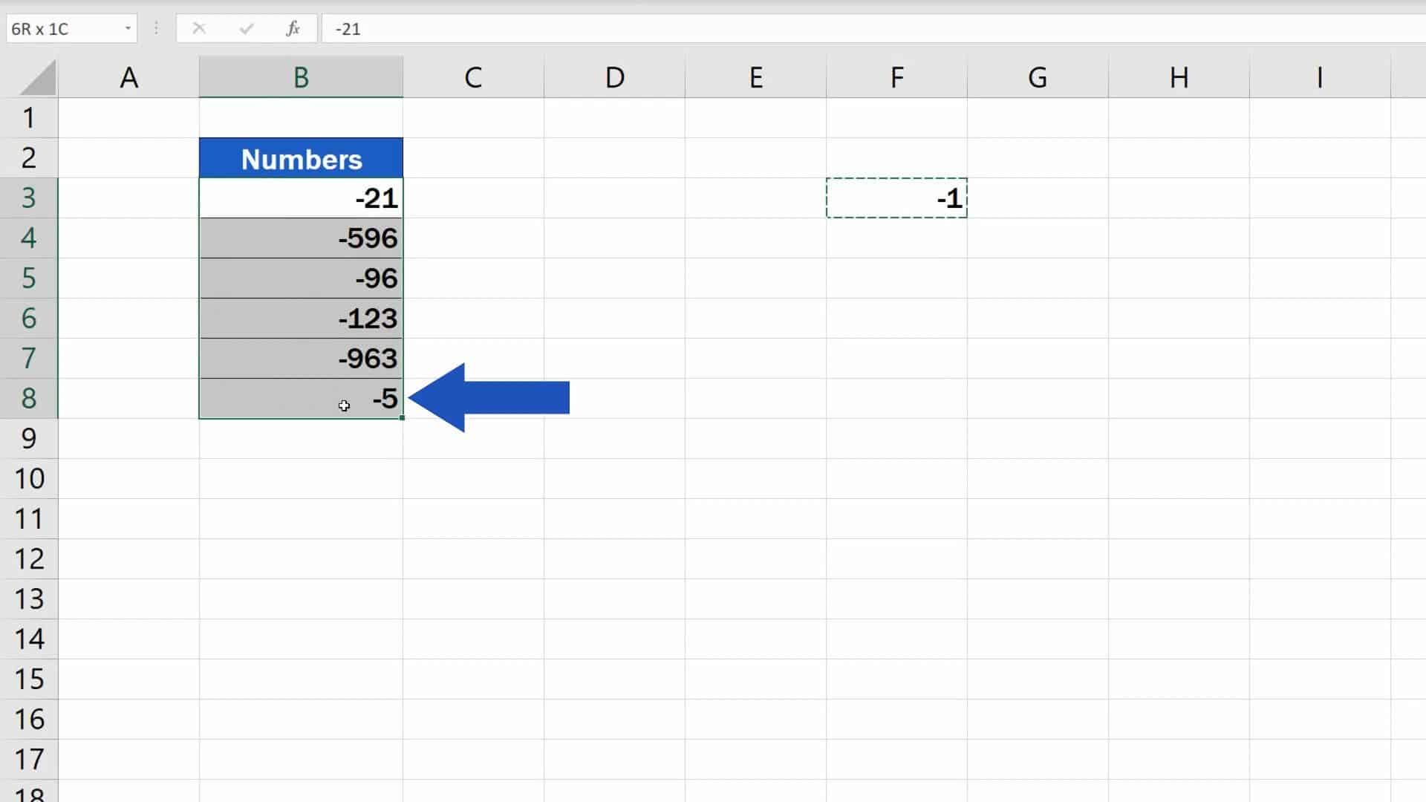Click the vertical ellipsis next to Name Box
Image resolution: width=1426 pixels, height=802 pixels.
click(x=156, y=28)
